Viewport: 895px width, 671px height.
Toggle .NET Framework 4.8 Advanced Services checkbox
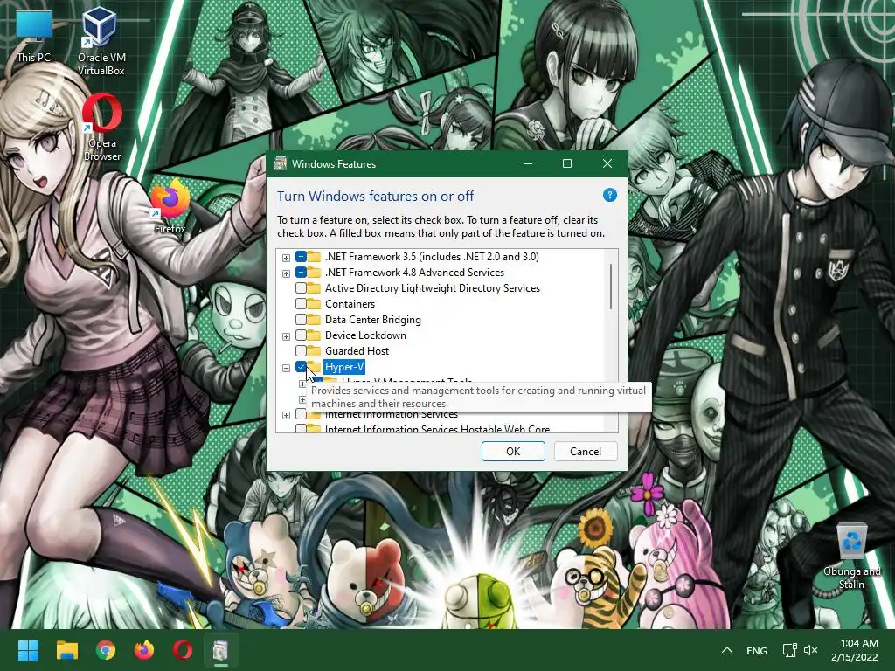[x=301, y=273]
